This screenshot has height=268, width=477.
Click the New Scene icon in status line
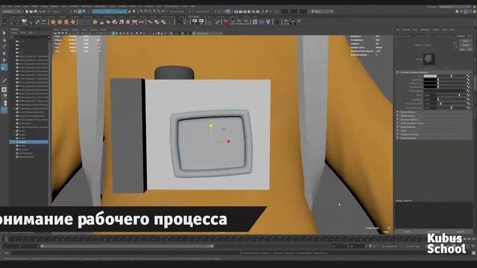(27, 12)
